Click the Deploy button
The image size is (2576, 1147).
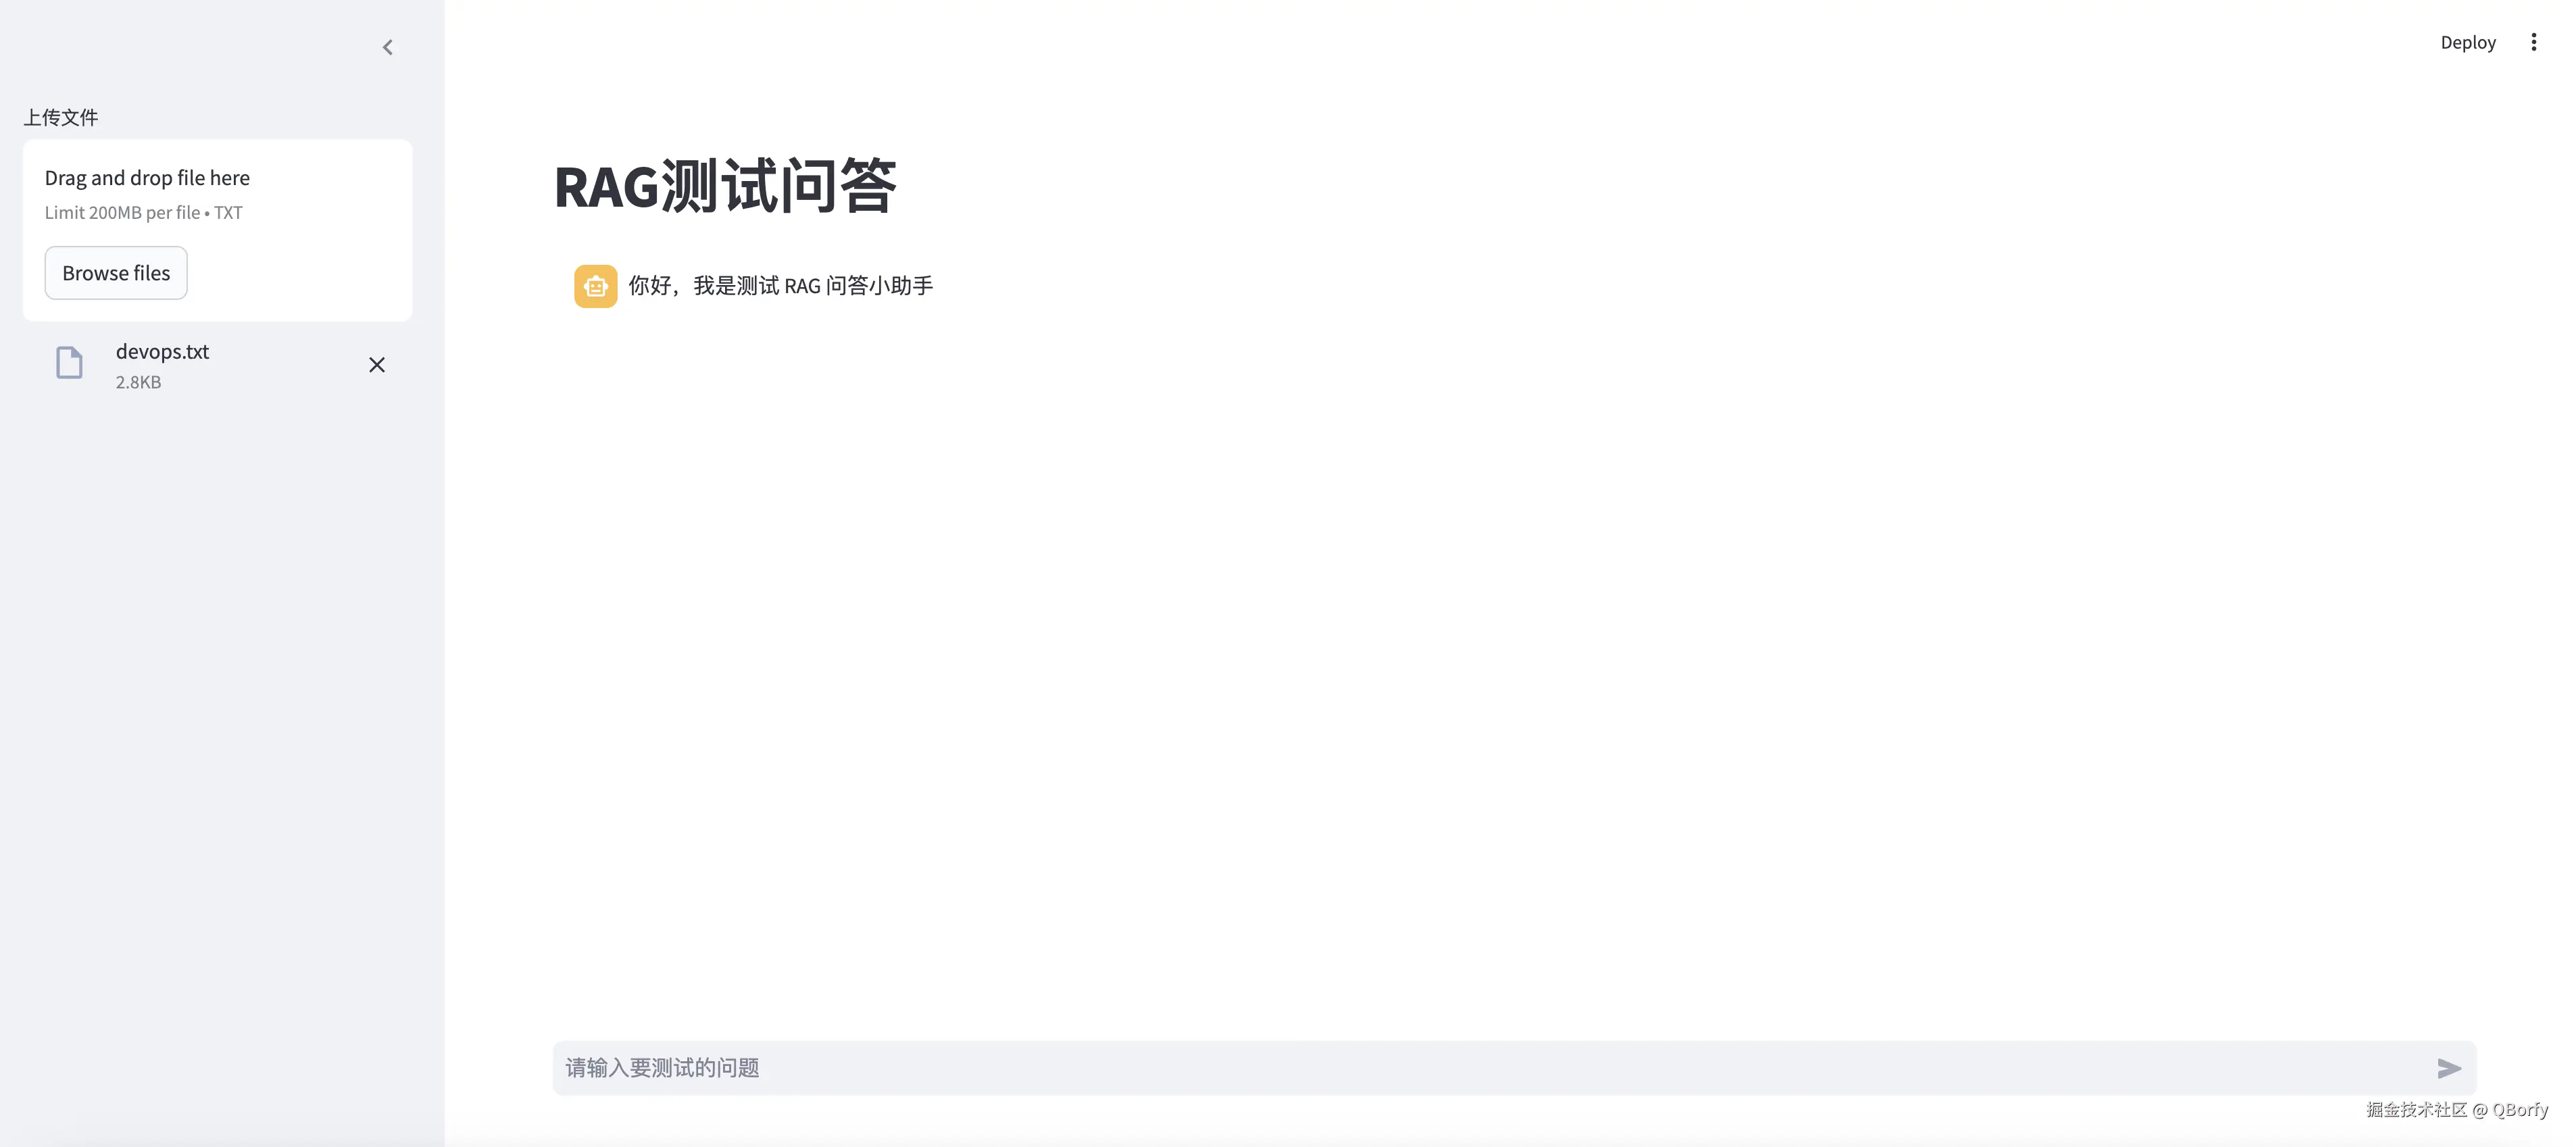2467,42
